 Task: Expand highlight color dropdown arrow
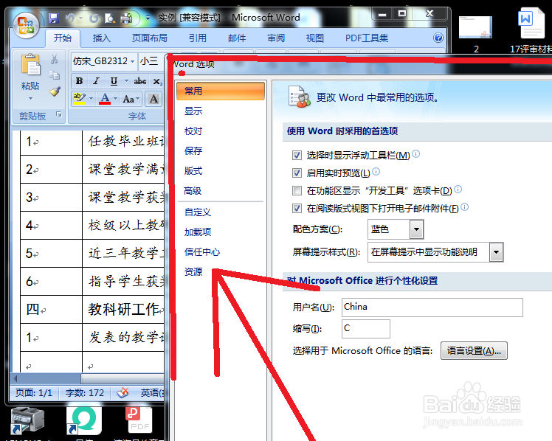coord(92,99)
